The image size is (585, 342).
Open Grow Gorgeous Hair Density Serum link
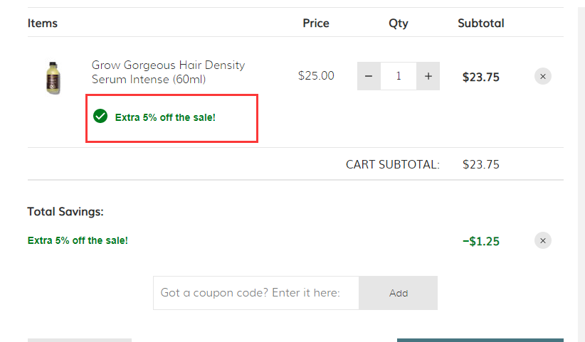pos(168,72)
